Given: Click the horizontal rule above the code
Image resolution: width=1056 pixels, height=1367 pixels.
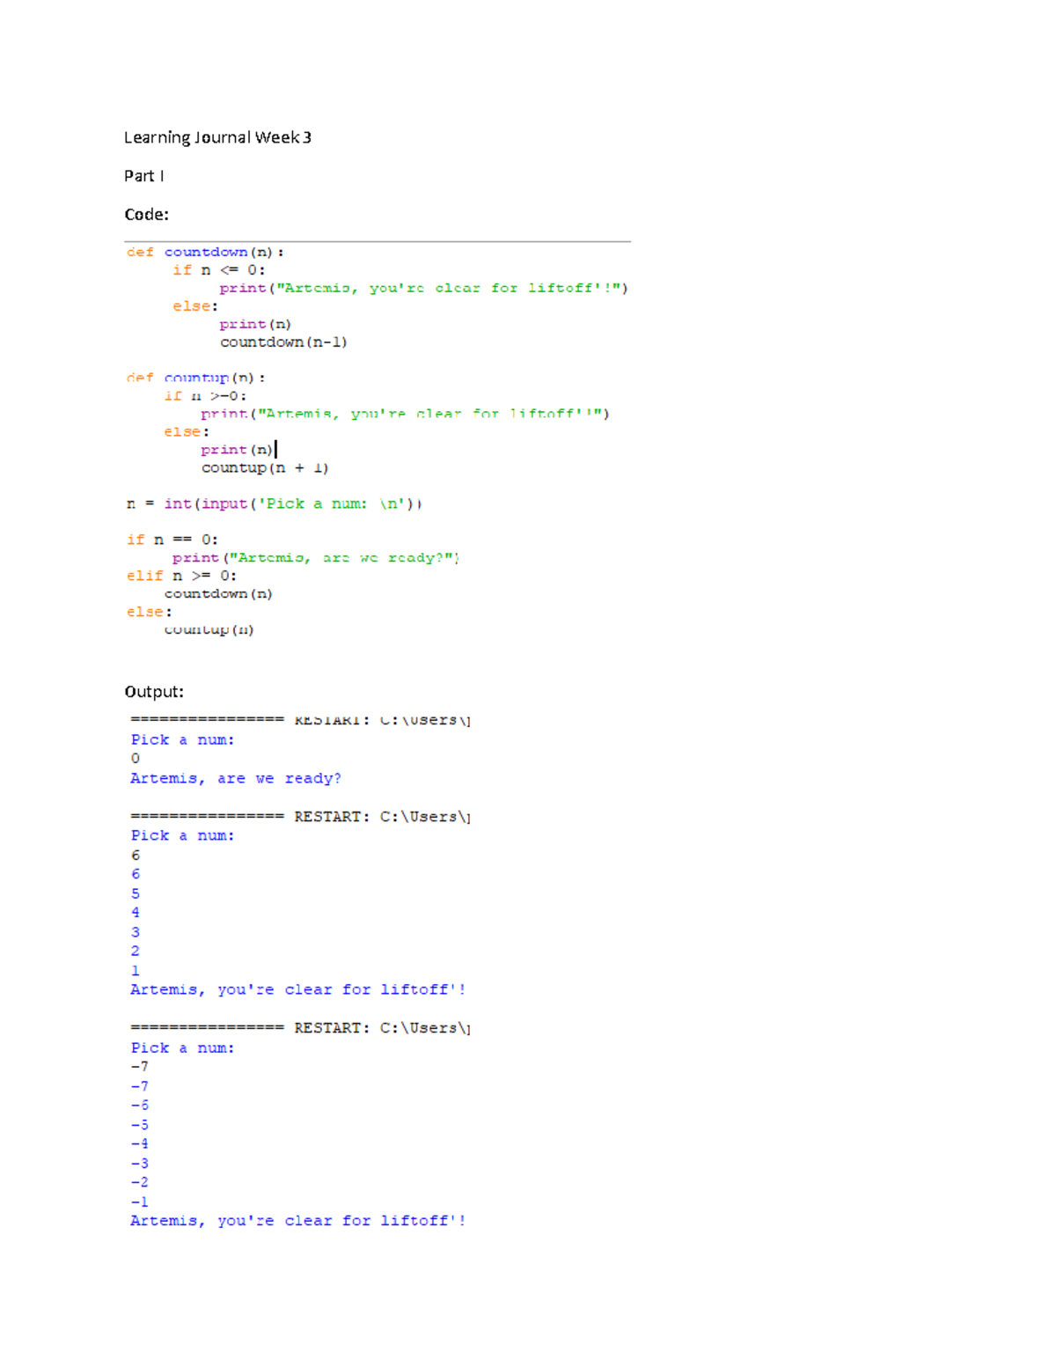Looking at the screenshot, I should pos(378,241).
